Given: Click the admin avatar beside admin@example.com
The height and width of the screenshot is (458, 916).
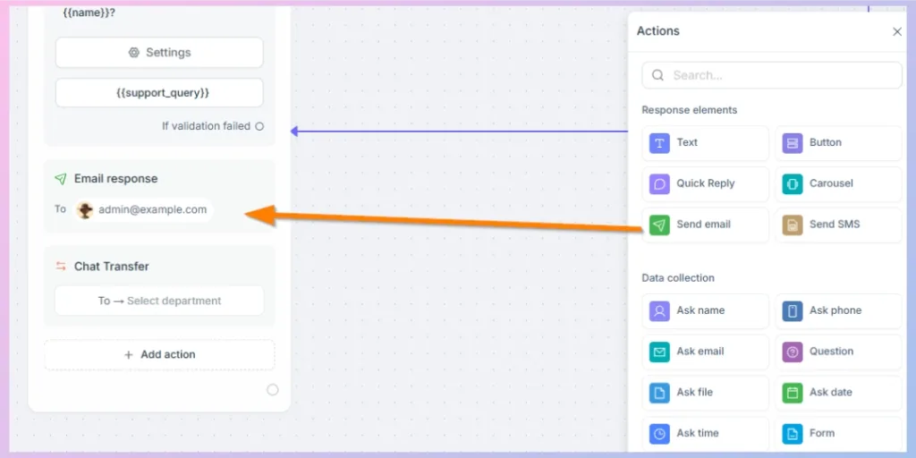Looking at the screenshot, I should 85,209.
